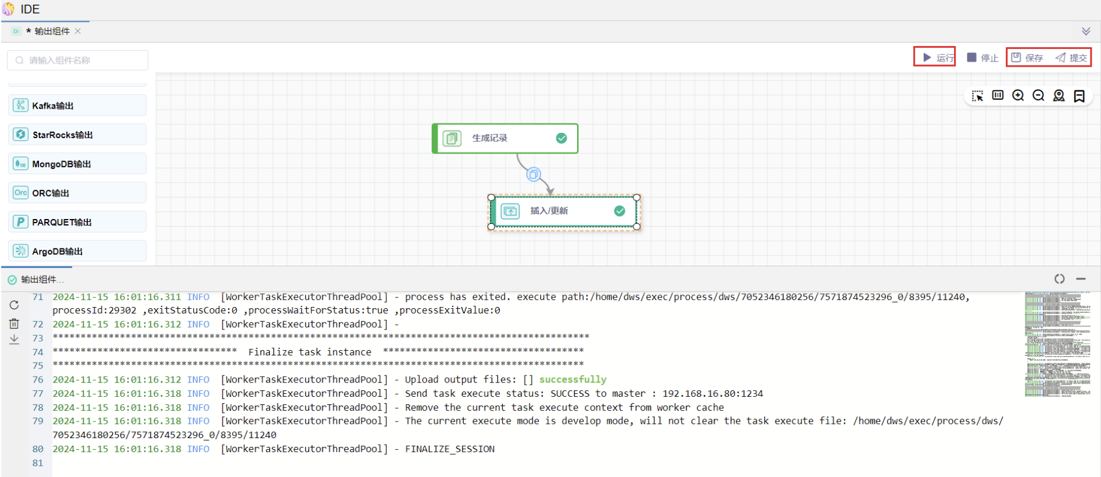Zoom out on the canvas
The width and height of the screenshot is (1101, 477).
1038,96
